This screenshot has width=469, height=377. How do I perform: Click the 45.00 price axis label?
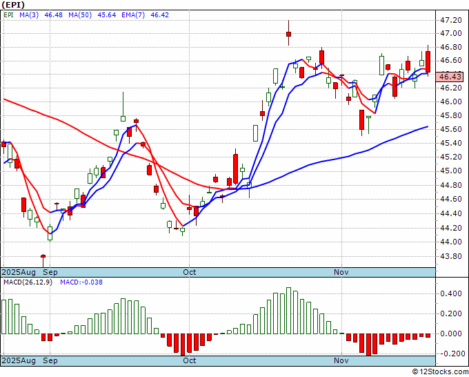click(451, 171)
